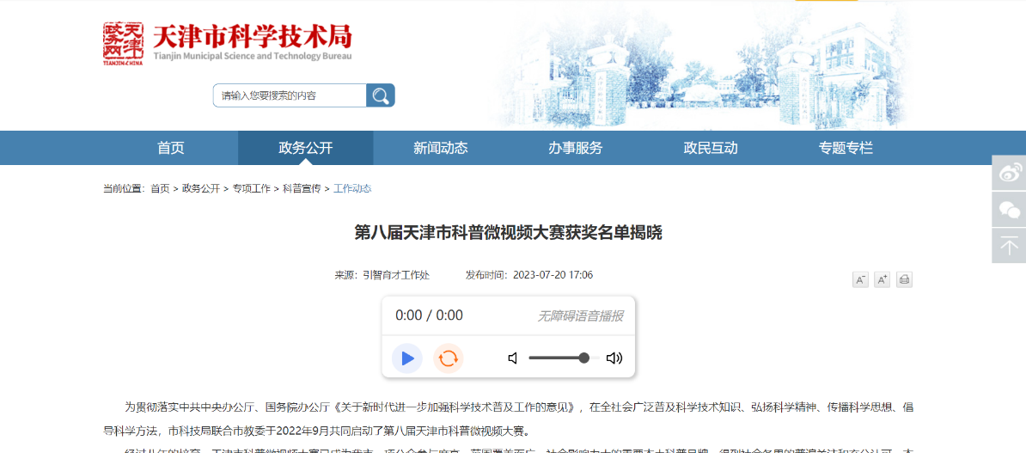The width and height of the screenshot is (1026, 453).
Task: Click the low volume speaker icon
Action: [x=513, y=358]
